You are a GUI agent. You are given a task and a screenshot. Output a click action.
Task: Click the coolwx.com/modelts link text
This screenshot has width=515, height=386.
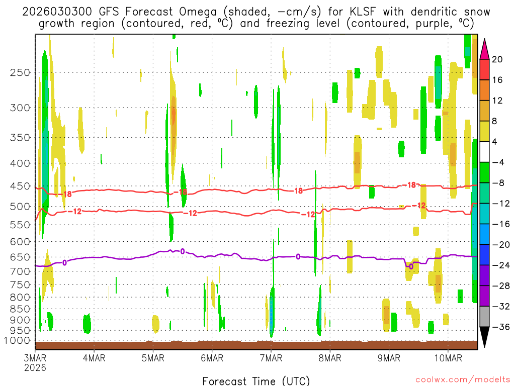[x=463, y=380]
